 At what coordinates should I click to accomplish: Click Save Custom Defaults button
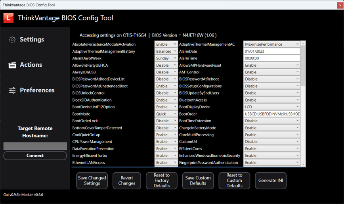198,181
